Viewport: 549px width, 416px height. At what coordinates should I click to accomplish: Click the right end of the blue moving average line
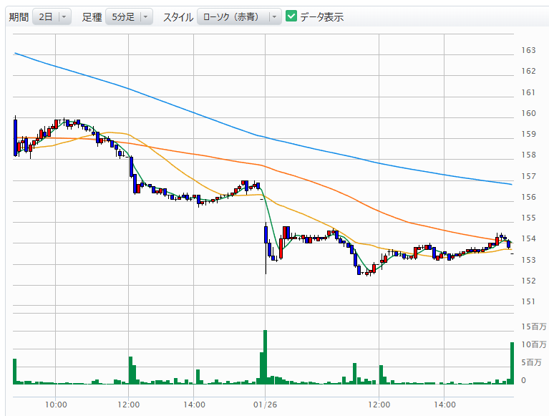(511, 184)
